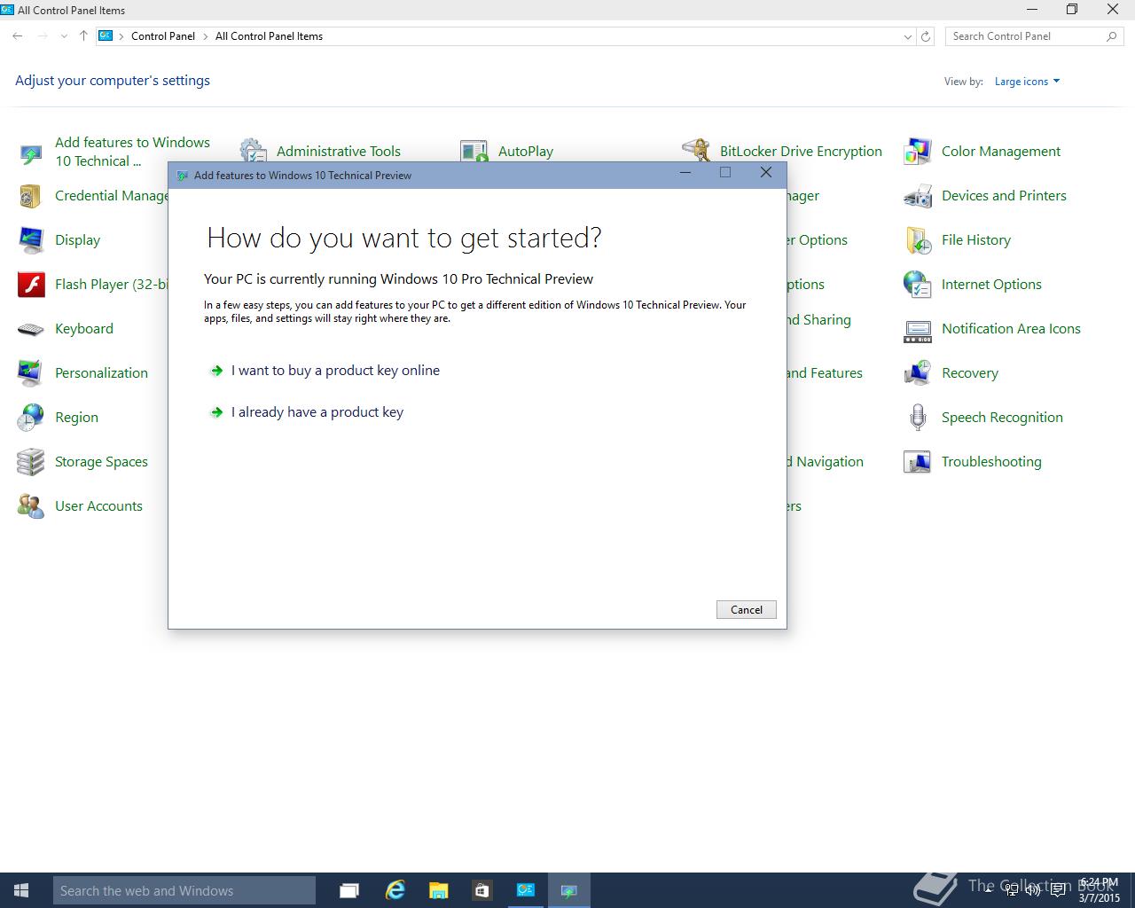Open Administrative Tools link
The width and height of the screenshot is (1135, 908).
click(x=339, y=152)
